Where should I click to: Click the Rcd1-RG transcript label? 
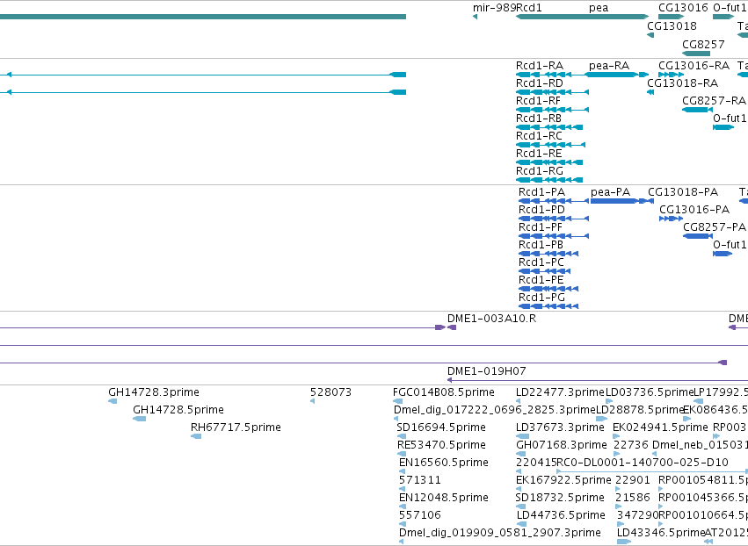pos(540,171)
